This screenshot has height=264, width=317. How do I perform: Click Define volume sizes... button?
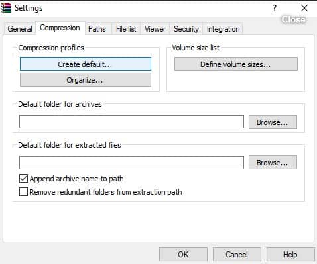coord(236,64)
